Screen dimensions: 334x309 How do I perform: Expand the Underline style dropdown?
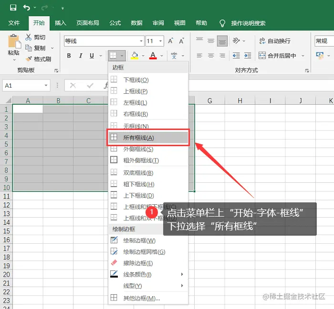click(x=101, y=56)
